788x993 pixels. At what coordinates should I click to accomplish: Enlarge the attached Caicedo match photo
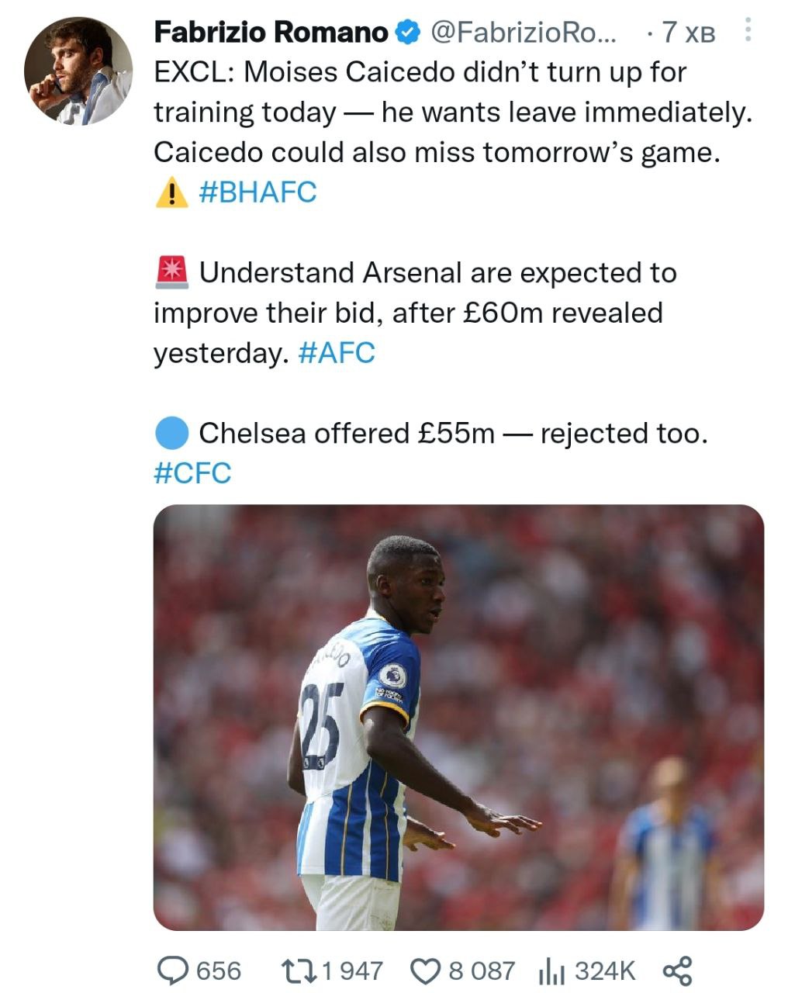pos(458,717)
